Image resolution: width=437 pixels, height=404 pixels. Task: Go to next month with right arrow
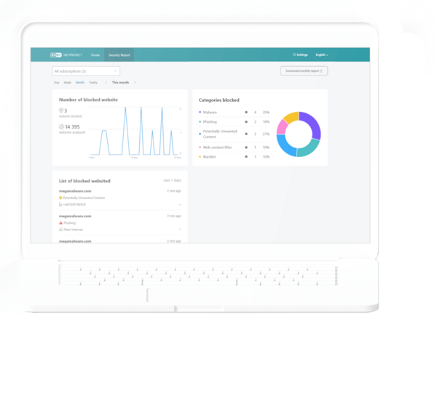(x=135, y=83)
